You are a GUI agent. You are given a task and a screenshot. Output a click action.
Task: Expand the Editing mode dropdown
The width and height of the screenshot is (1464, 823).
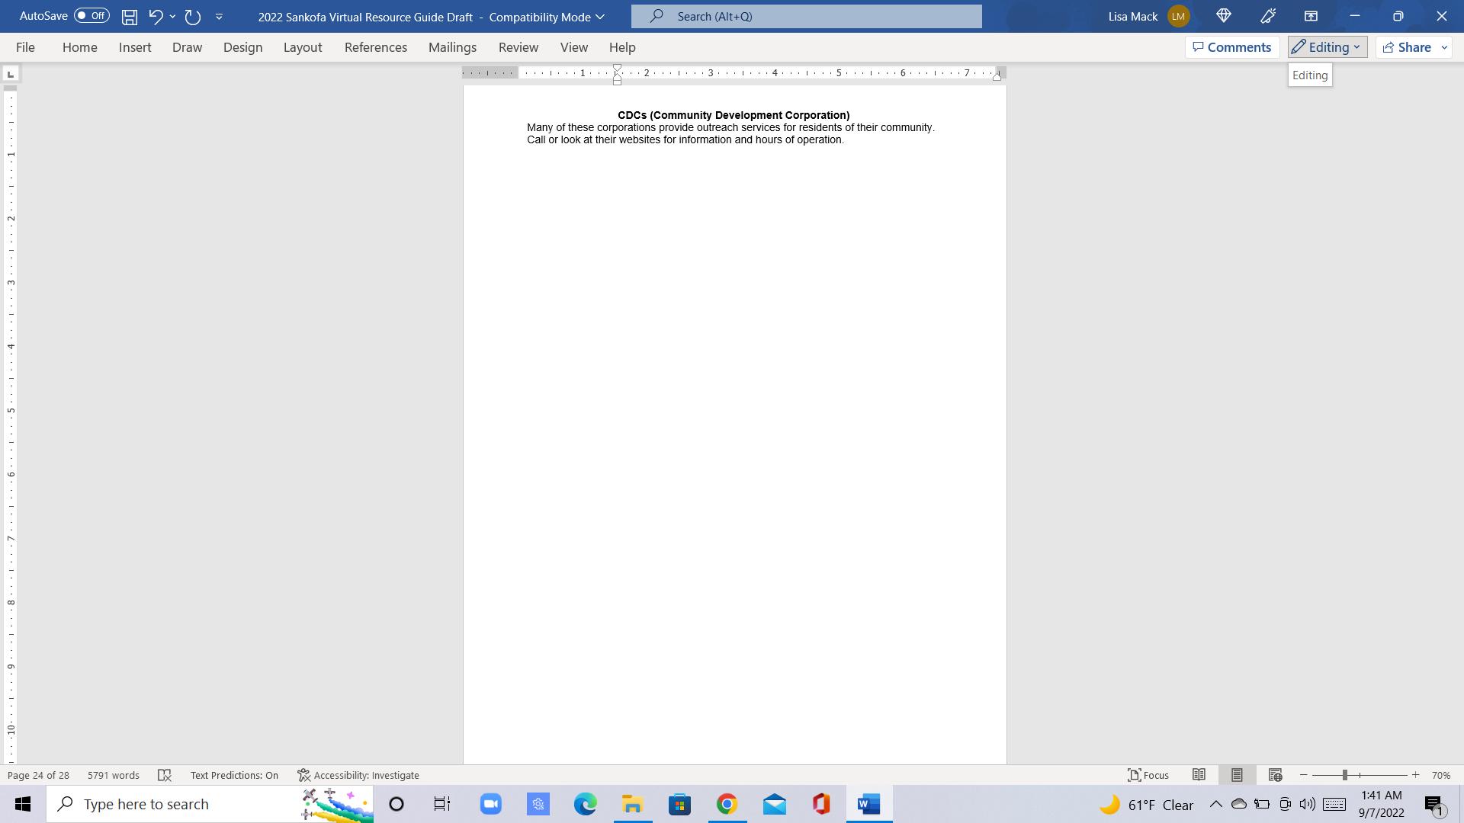coord(1328,47)
